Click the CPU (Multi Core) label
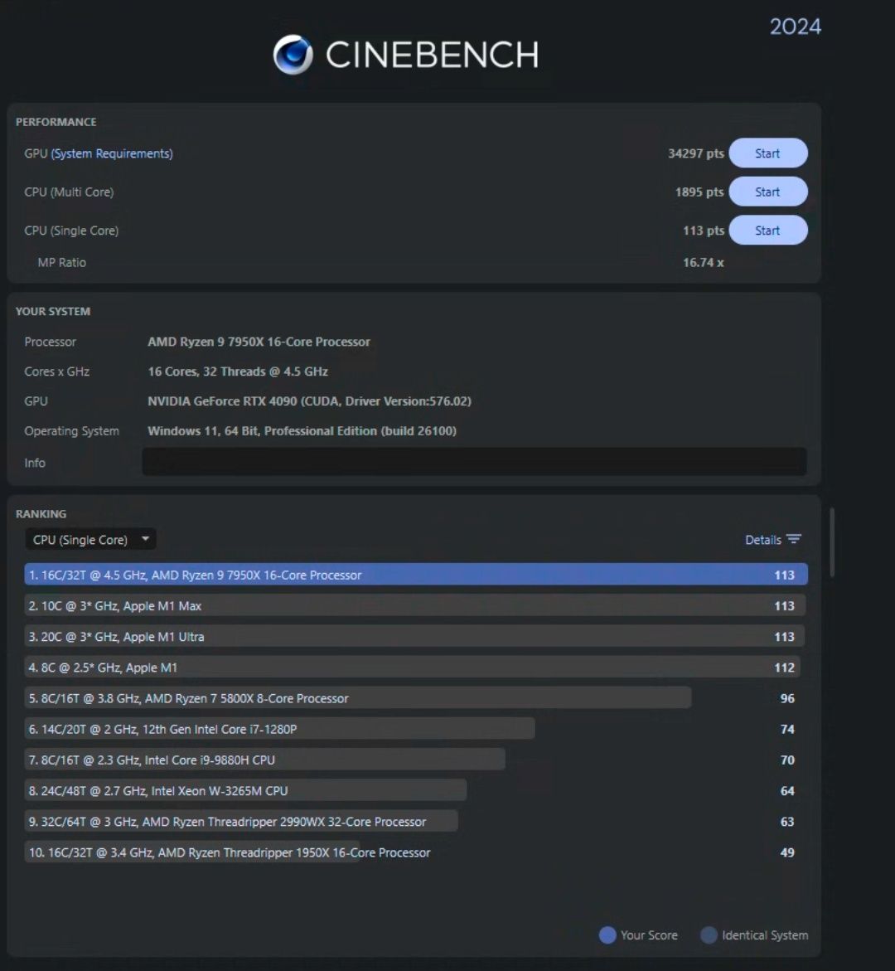This screenshot has height=971, width=895. (x=69, y=192)
